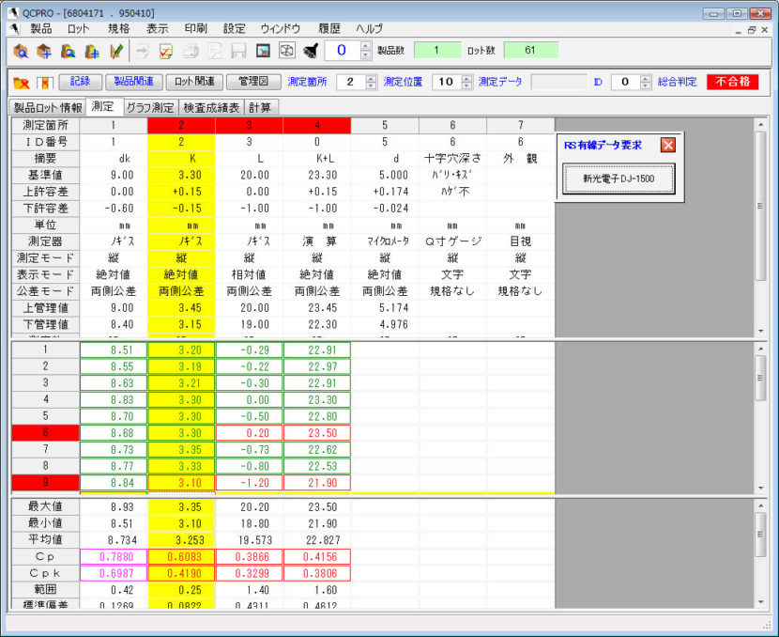Viewport: 779px width, 637px height.
Task: Click the pencil edit icon in toolbar
Action: (116, 51)
